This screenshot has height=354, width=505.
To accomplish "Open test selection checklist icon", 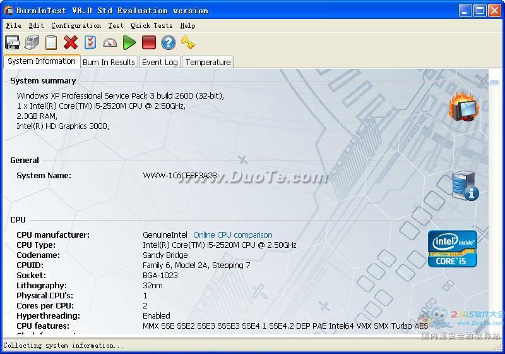I will click(90, 42).
